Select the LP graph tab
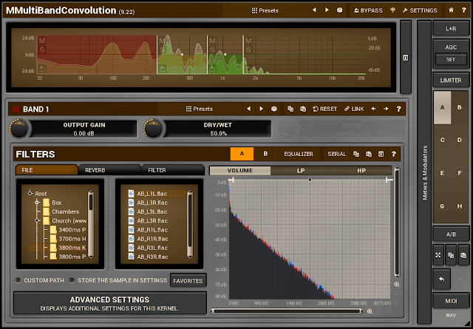The height and width of the screenshot is (329, 473). (301, 171)
